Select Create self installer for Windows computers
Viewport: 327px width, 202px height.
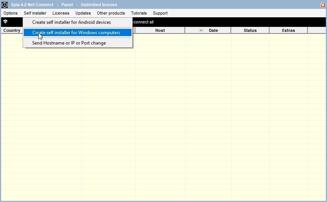(77, 33)
